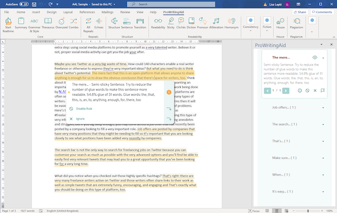
Task: Click the Search box in the title bar
Action: click(171, 4)
